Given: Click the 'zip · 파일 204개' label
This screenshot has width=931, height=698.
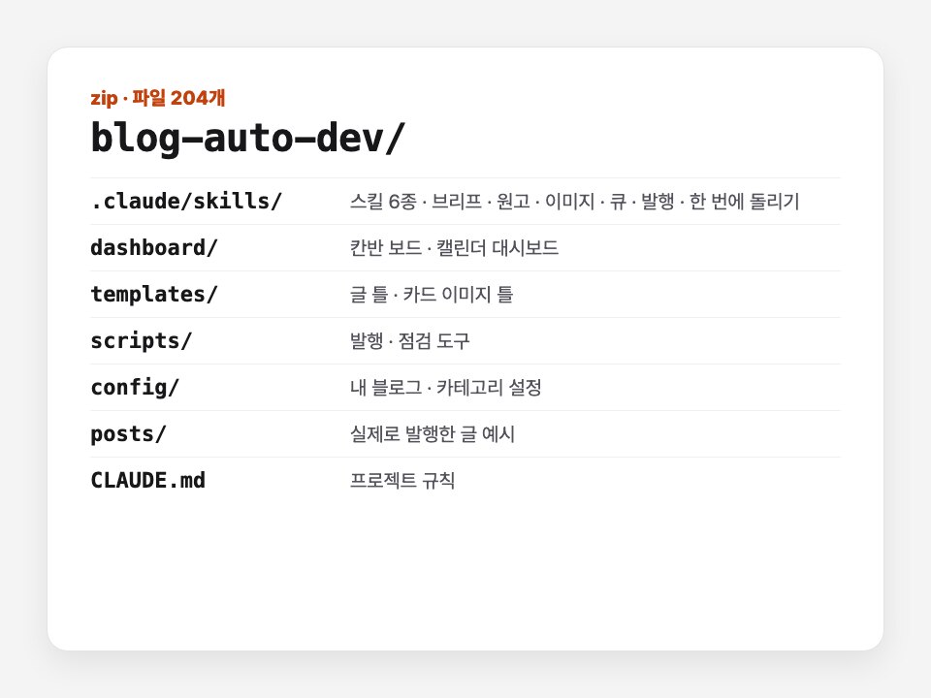Looking at the screenshot, I should (157, 98).
